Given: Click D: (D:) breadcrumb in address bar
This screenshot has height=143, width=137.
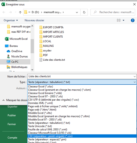Looking at the screenshot, I should [35, 12].
